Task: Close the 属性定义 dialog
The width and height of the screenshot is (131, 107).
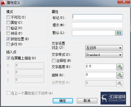Action: 124,2
